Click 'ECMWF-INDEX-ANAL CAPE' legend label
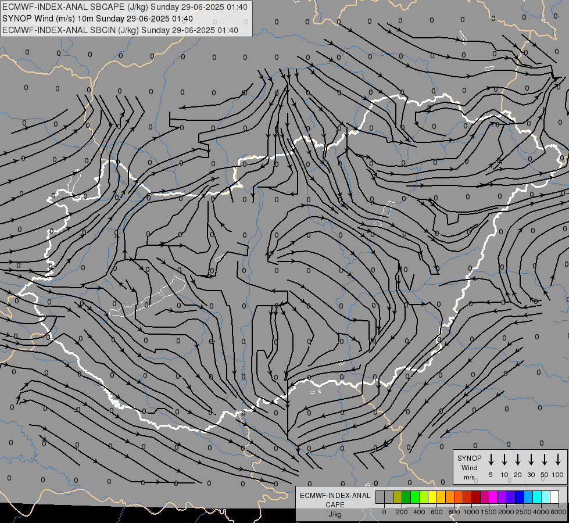The image size is (569, 523). click(x=335, y=500)
